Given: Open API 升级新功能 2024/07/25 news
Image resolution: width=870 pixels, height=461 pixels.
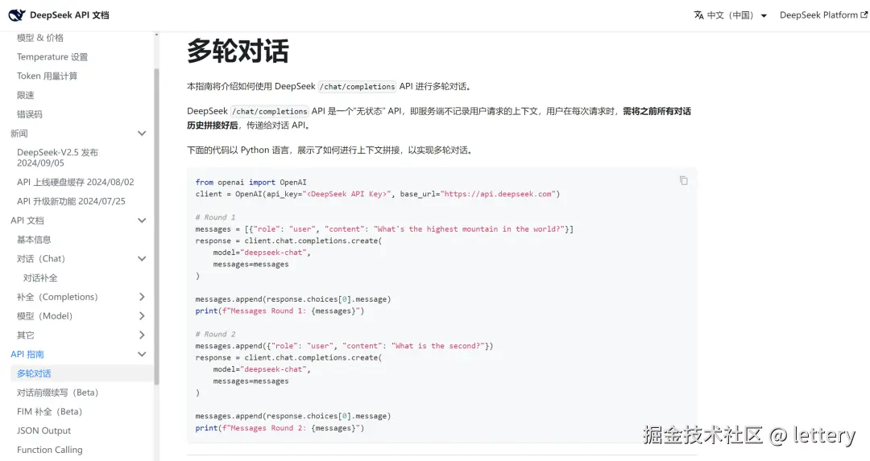Looking at the screenshot, I should tap(71, 201).
